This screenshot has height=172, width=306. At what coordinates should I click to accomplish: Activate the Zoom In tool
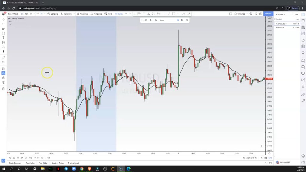pos(3,62)
